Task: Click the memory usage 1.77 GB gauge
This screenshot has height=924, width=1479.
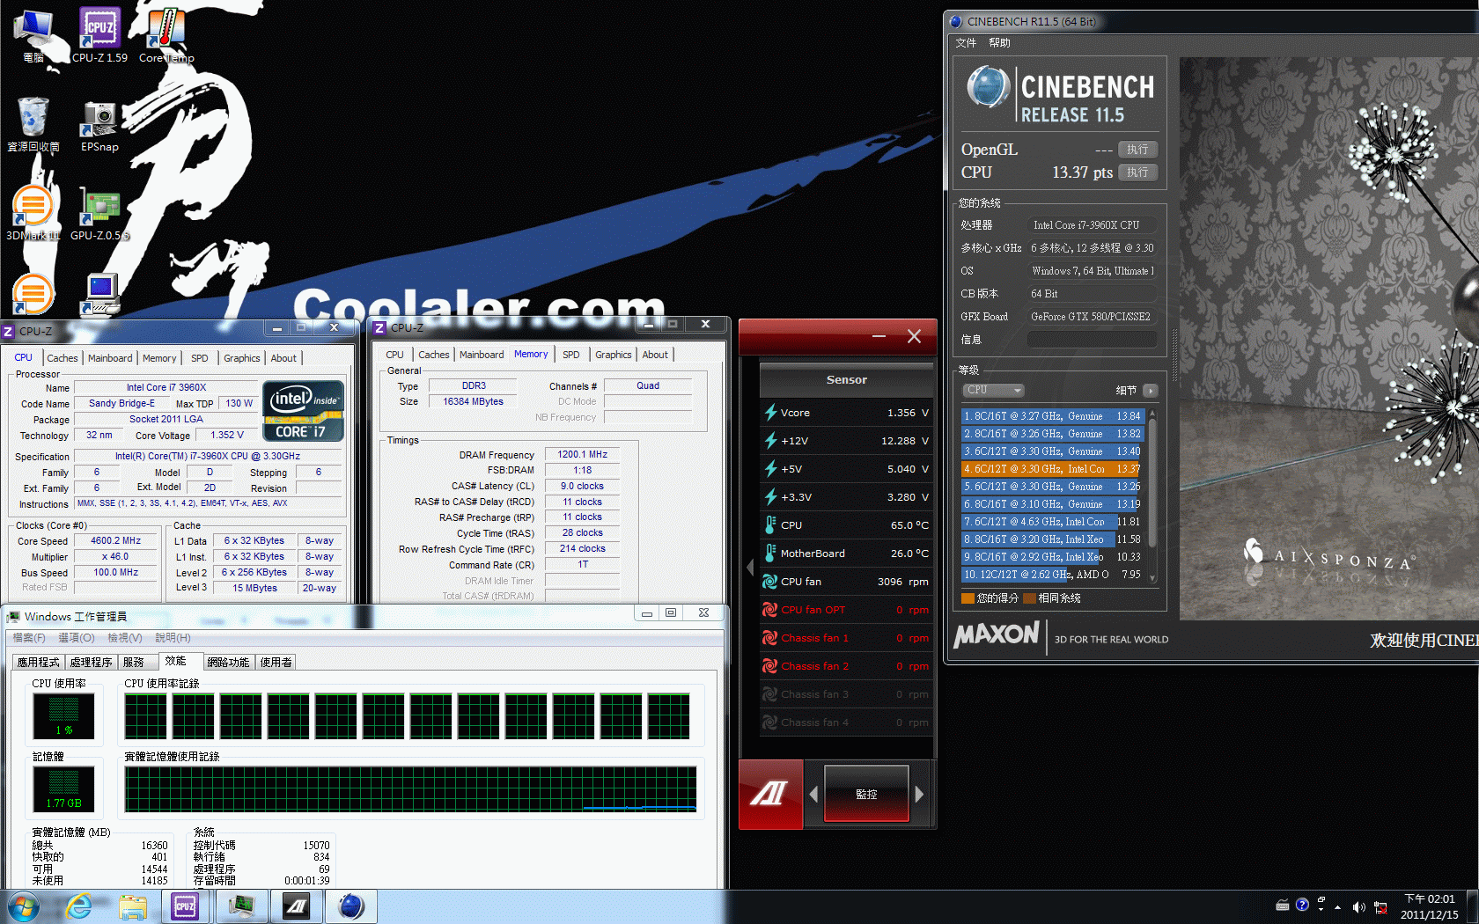Action: tap(64, 789)
